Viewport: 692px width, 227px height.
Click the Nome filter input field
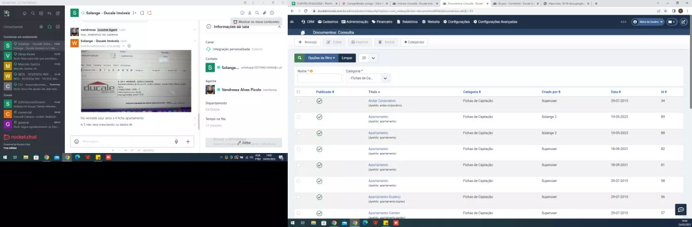click(319, 79)
